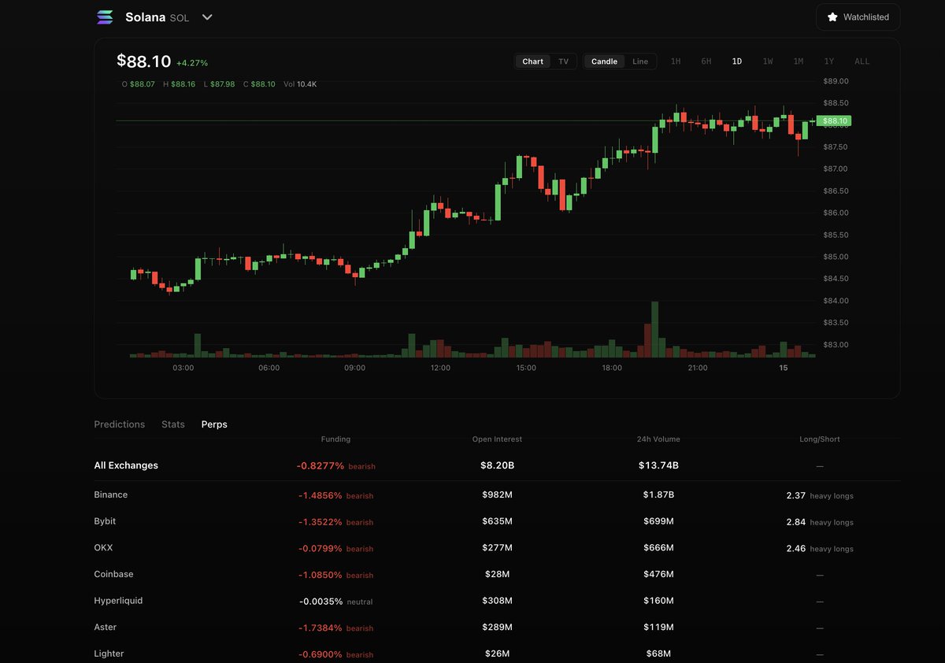The width and height of the screenshot is (945, 663).
Task: Click the 18:00 time axis label
Action: point(612,368)
